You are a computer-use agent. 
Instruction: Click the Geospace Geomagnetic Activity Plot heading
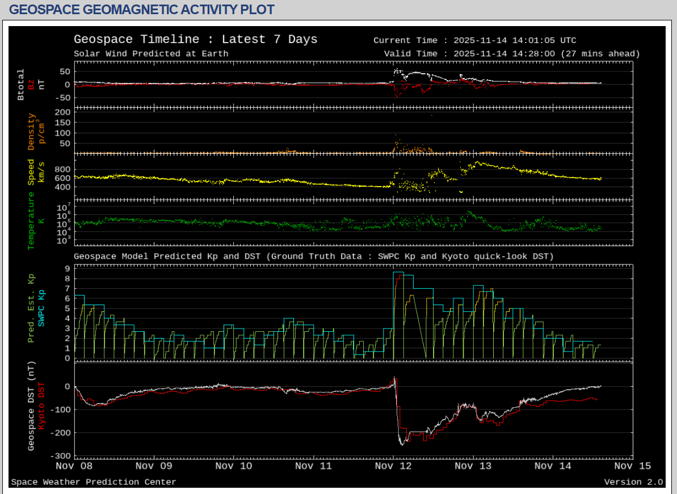(x=142, y=10)
